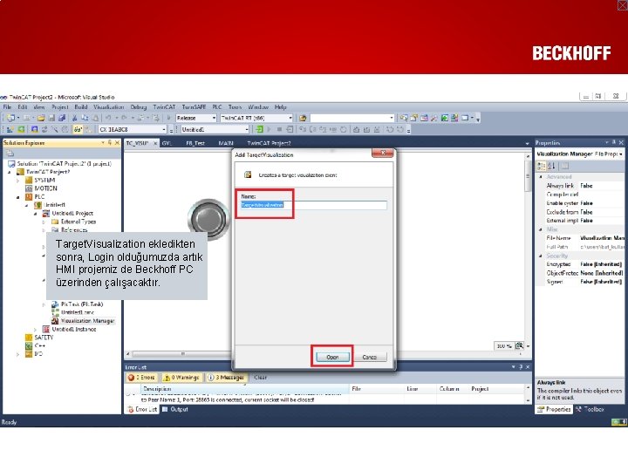The width and height of the screenshot is (628, 471).
Task: Select PlcTask (PlcTask) tree item
Action: point(82,304)
